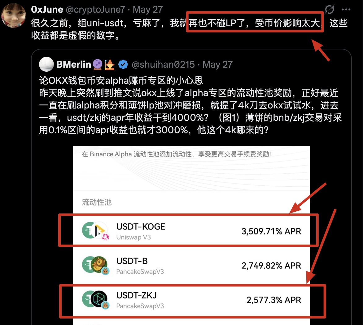Select the USDT-B PancakeSwapV3 pool row
The height and width of the screenshot is (325, 363).
(x=191, y=265)
